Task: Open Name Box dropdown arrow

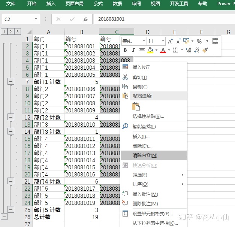Action: pyautogui.click(x=36, y=19)
